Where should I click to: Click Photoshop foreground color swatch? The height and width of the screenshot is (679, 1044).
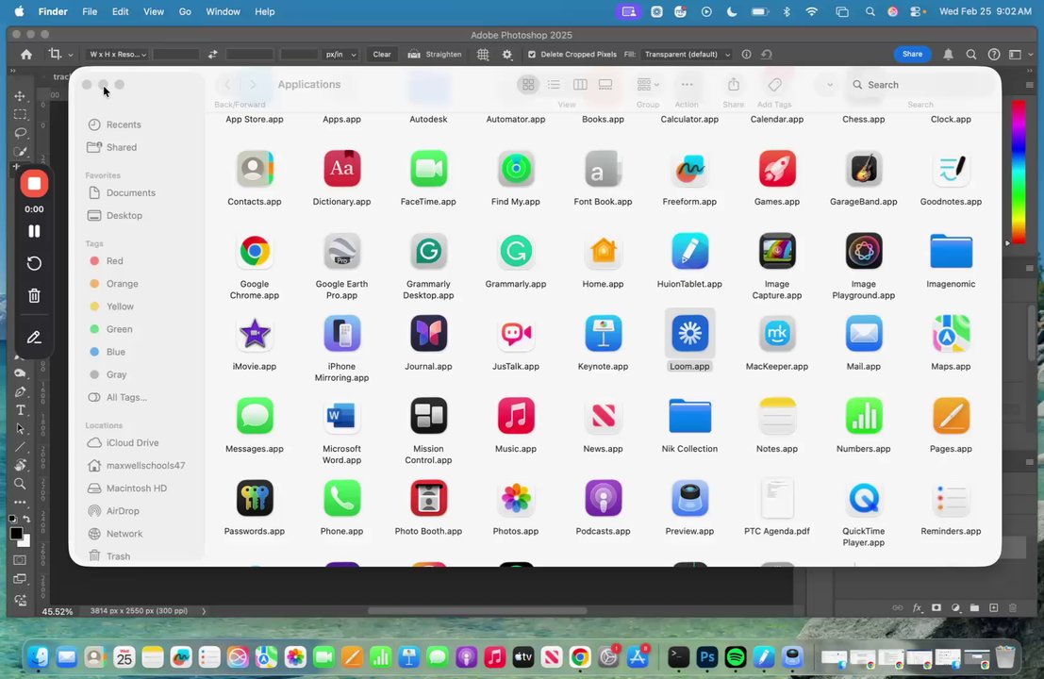(x=17, y=533)
